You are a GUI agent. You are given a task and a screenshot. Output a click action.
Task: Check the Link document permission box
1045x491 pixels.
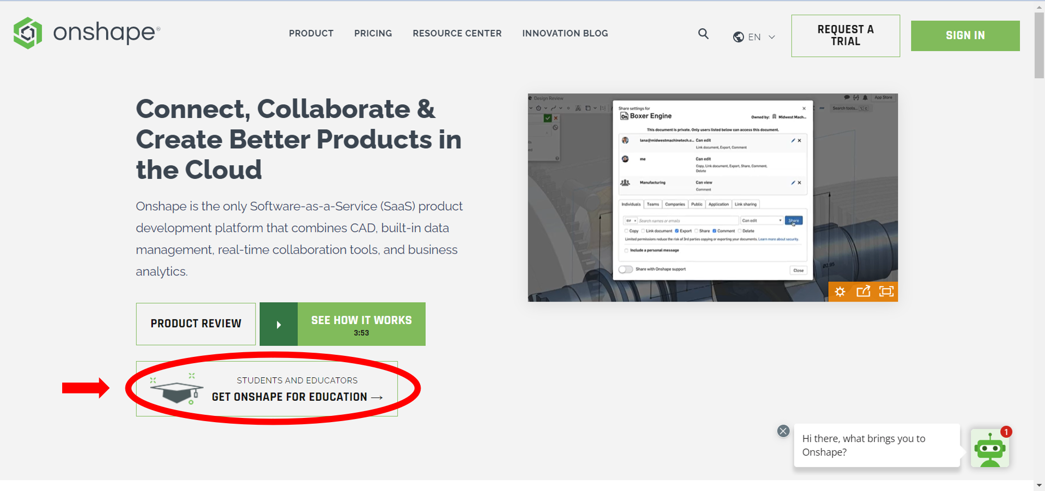[x=643, y=231]
